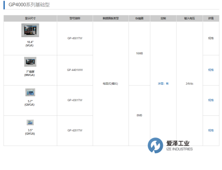The image size is (222, 170).
Task: Click the 10.4" VGA display product image
Action: click(x=30, y=31)
